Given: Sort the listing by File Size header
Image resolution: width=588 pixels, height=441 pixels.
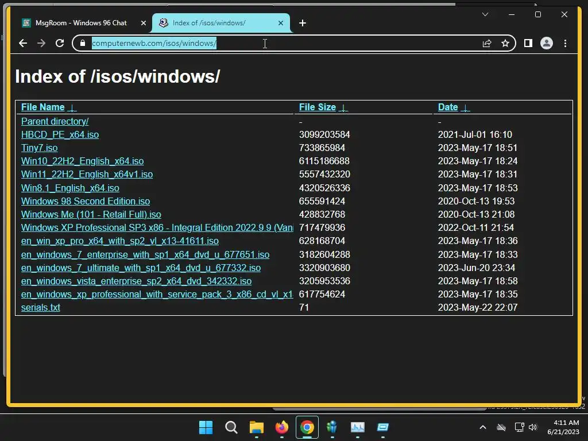Looking at the screenshot, I should click(x=323, y=107).
